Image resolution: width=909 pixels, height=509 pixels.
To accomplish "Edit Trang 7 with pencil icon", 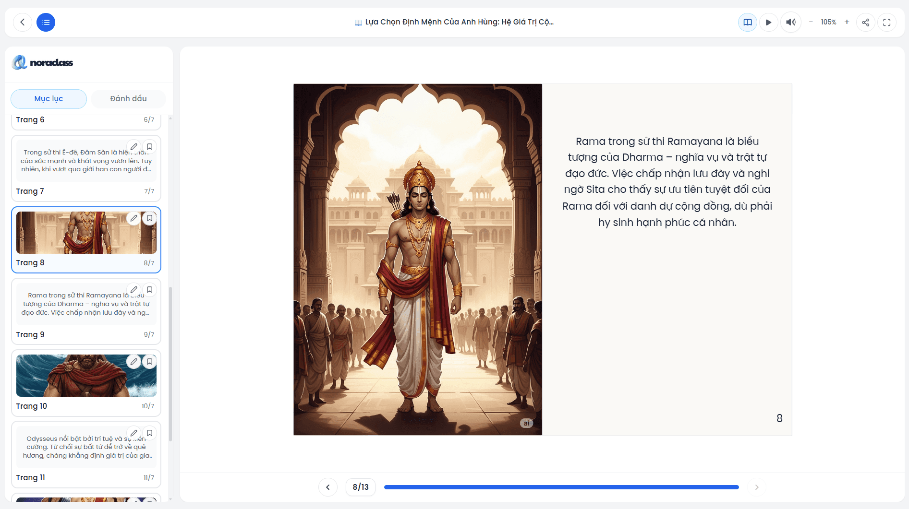I will click(134, 147).
